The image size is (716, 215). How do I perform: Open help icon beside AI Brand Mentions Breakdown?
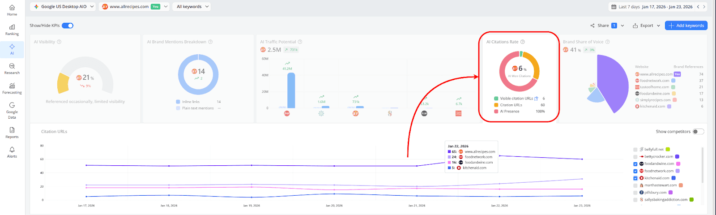click(210, 42)
